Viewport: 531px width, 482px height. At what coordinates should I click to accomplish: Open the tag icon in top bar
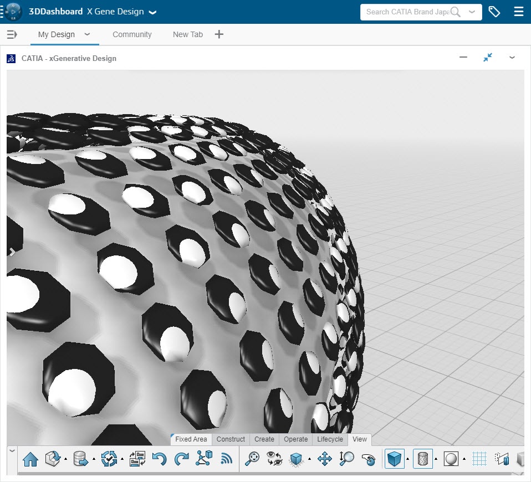(494, 12)
